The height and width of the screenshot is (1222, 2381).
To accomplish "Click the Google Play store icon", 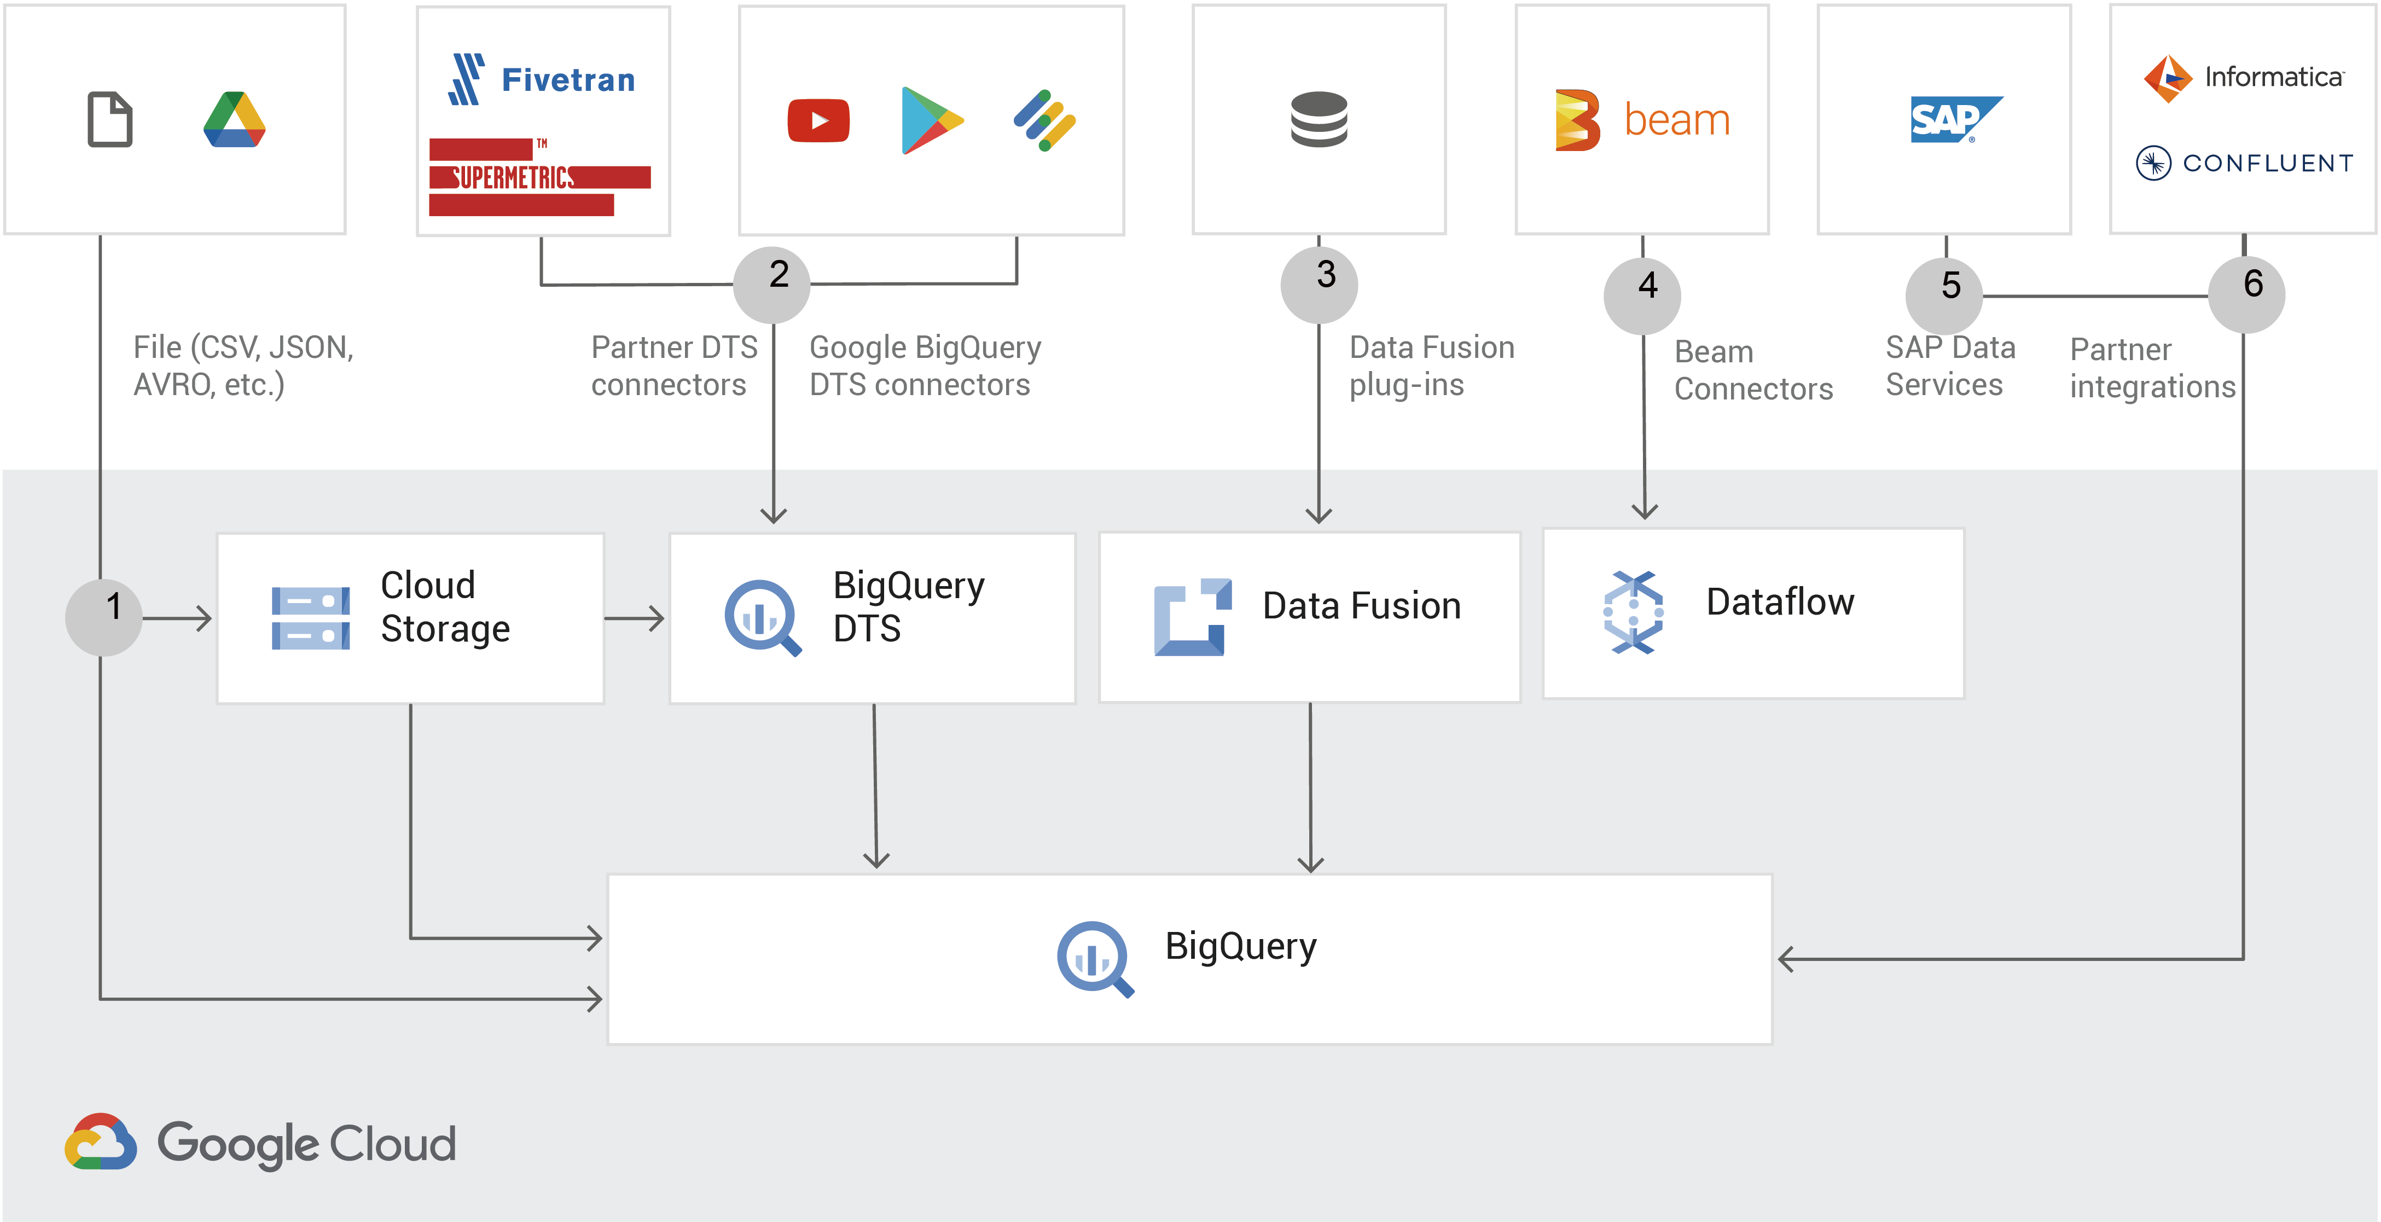I will coord(931,120).
